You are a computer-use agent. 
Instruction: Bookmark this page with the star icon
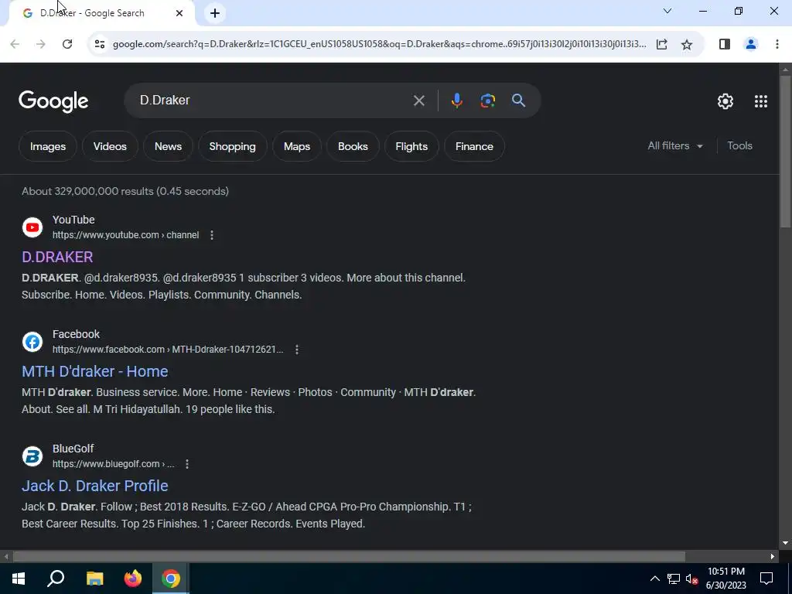[687, 44]
